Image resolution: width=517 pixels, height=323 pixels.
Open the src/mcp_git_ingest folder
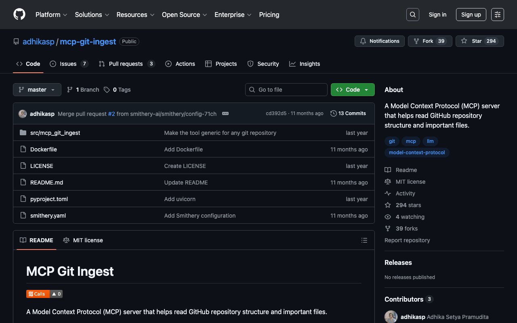[55, 133]
